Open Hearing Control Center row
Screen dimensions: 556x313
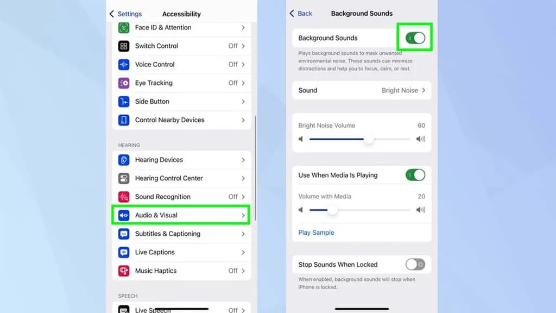pos(181,178)
